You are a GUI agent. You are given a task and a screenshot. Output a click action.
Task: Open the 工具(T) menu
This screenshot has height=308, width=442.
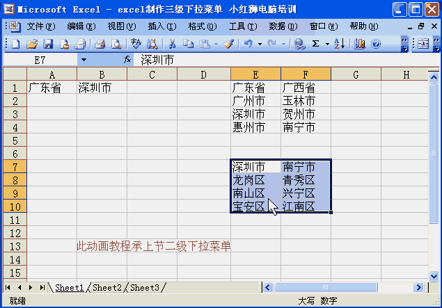(x=243, y=26)
